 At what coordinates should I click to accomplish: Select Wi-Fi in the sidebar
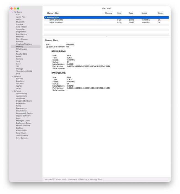click(x=18, y=89)
